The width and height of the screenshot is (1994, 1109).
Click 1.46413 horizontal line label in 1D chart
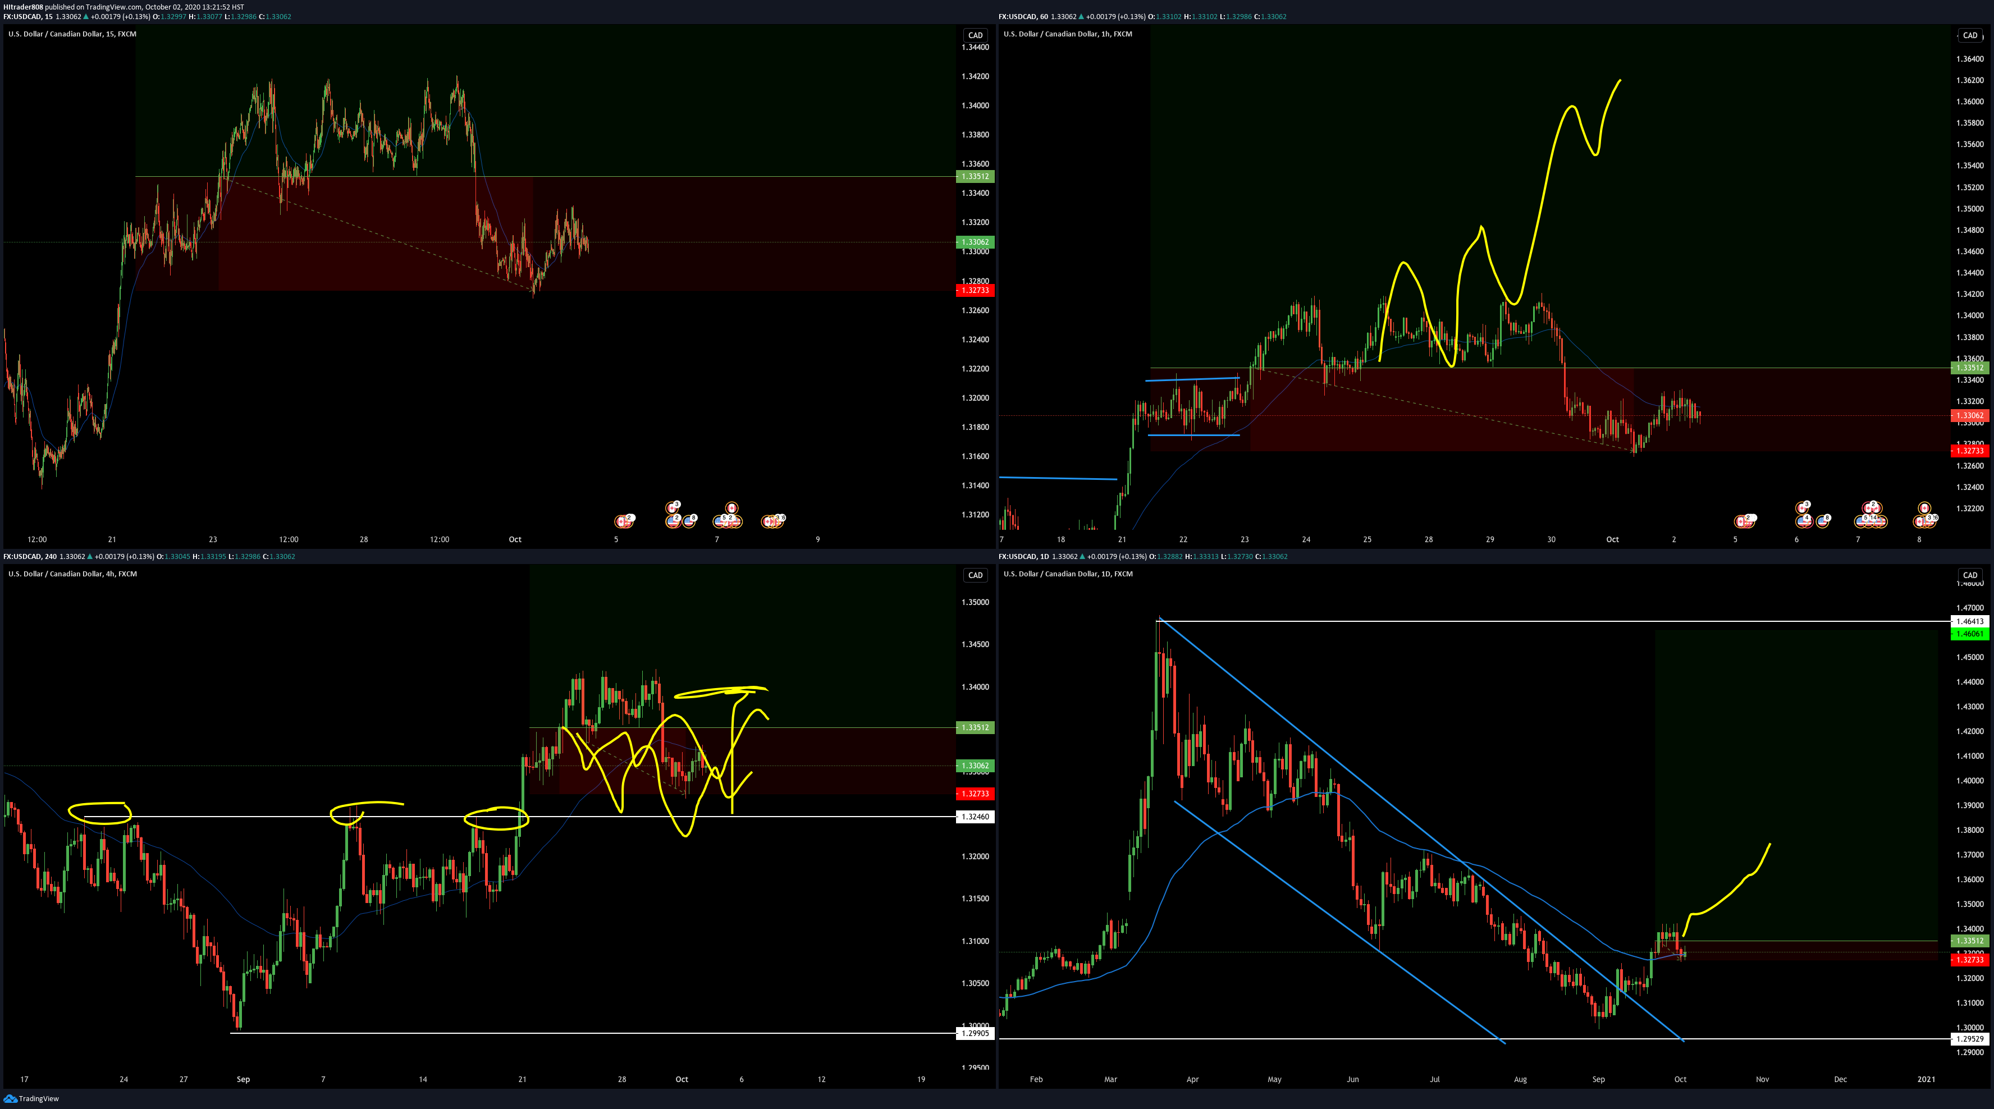pos(1969,621)
